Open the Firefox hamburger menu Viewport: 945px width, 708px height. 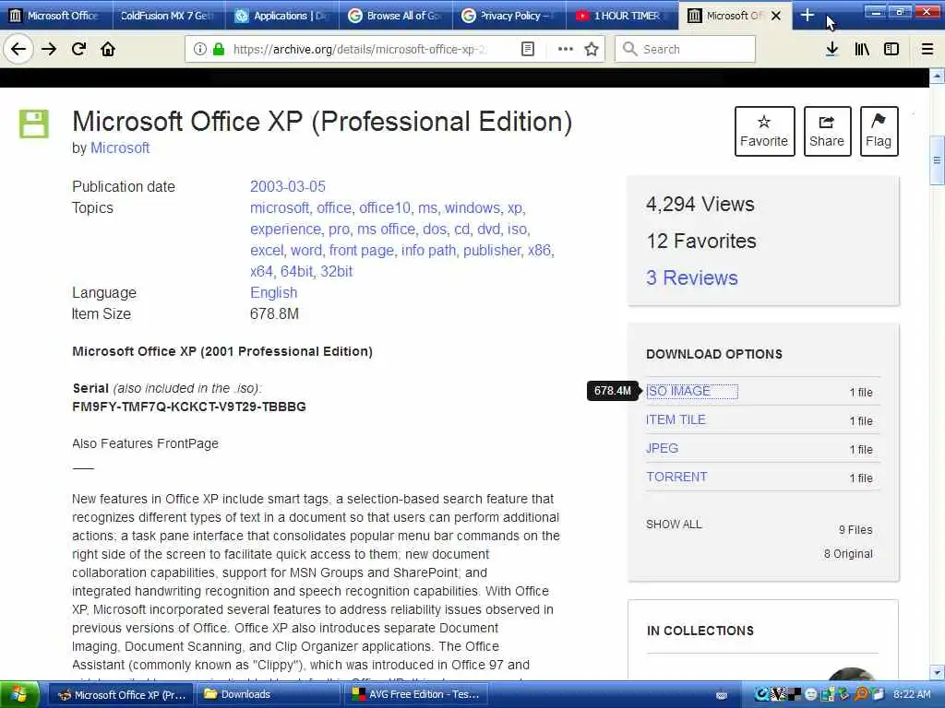click(x=927, y=50)
